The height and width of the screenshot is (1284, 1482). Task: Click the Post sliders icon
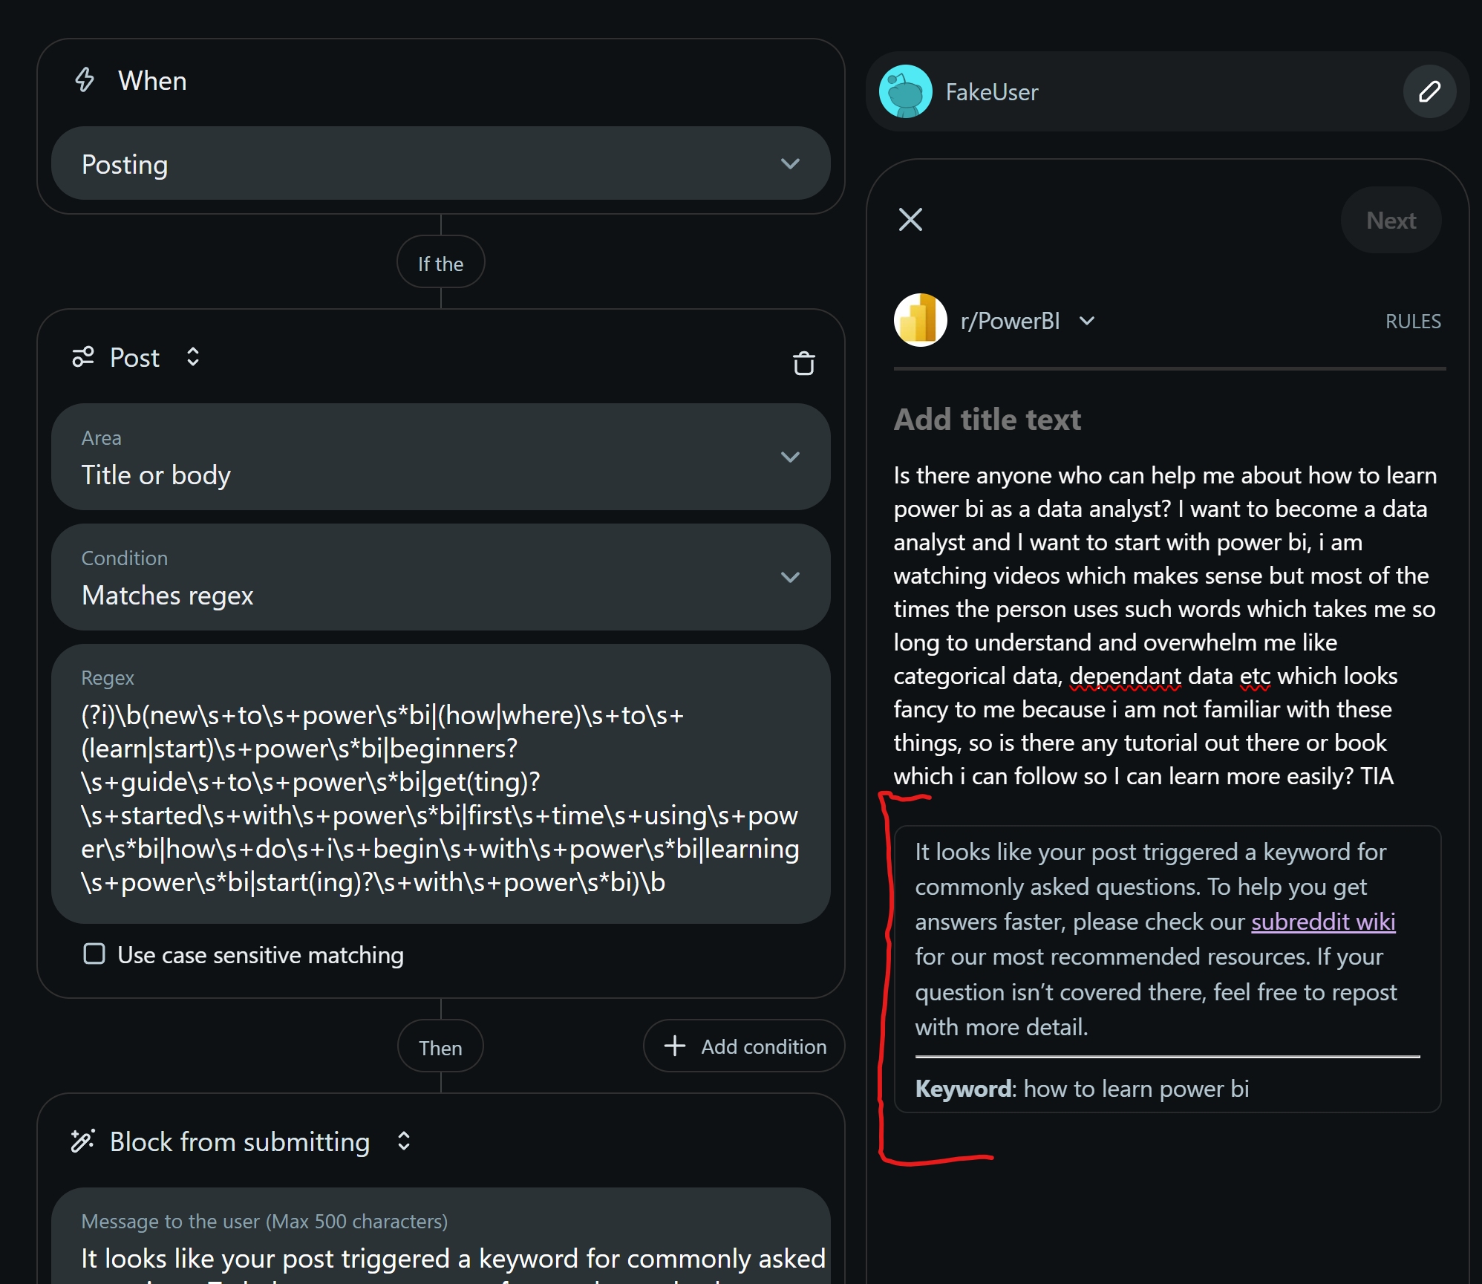(83, 357)
